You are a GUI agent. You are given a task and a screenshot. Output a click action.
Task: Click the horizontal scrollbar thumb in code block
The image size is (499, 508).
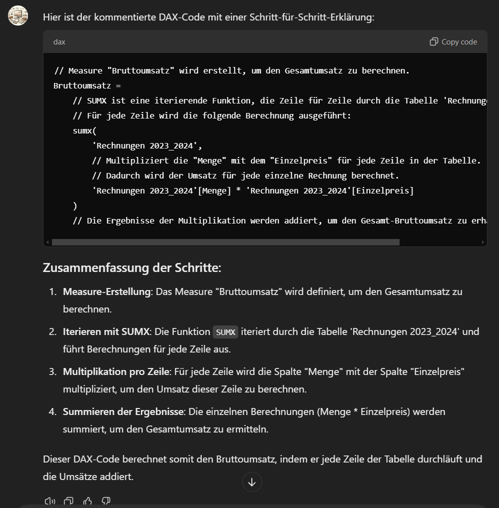226,242
